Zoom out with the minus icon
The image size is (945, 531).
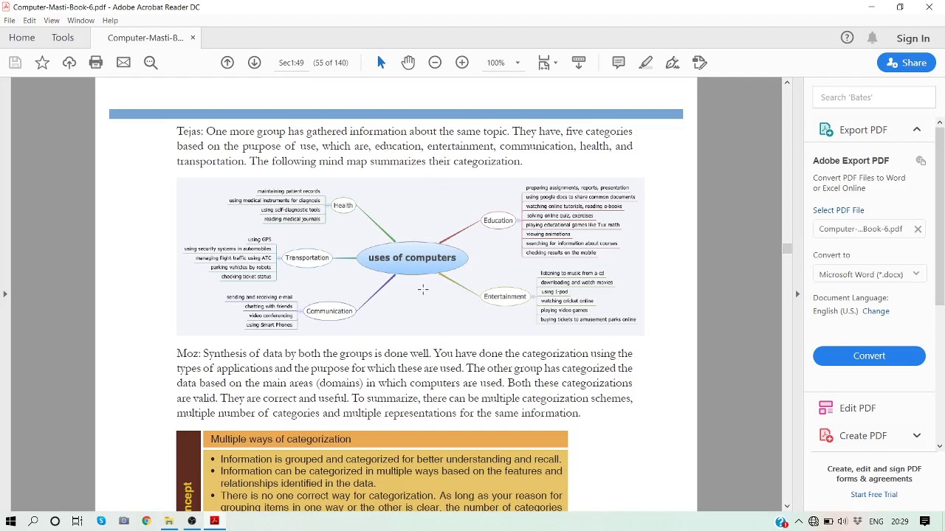click(x=435, y=63)
